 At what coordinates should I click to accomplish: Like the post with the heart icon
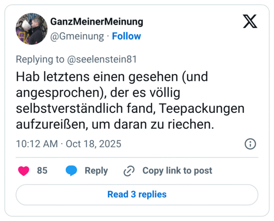23,171
